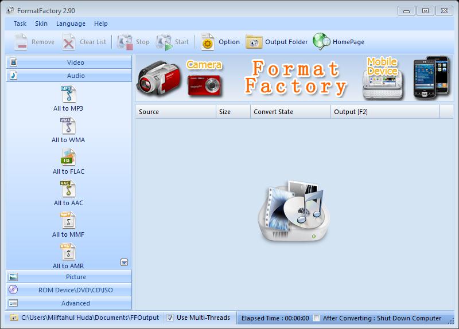Open the Task menu

click(x=20, y=23)
